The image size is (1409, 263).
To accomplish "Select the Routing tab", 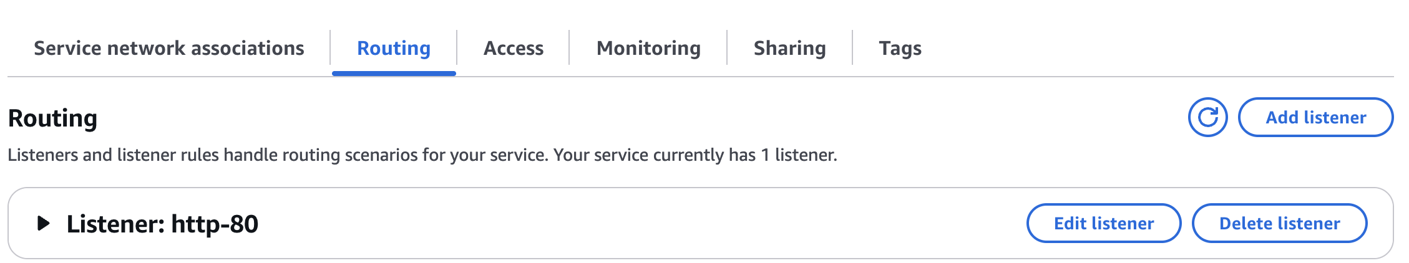I will point(394,48).
